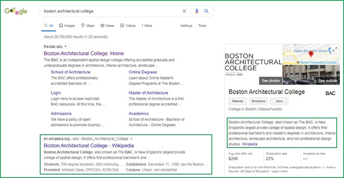Open the Admissions sitelink

coord(61,114)
